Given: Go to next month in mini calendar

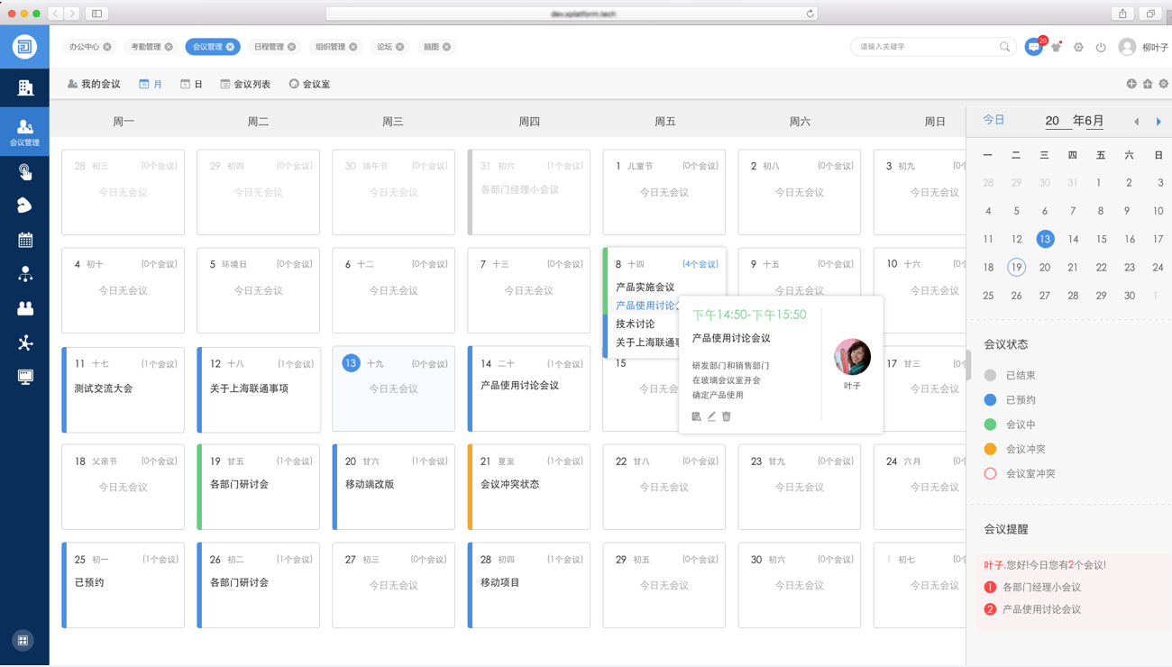Looking at the screenshot, I should pyautogui.click(x=1158, y=122).
